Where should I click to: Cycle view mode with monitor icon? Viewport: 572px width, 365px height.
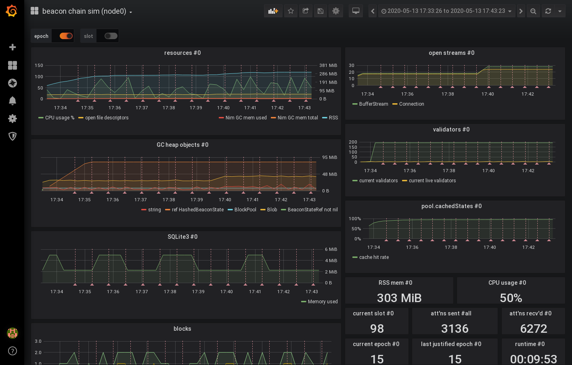[356, 11]
